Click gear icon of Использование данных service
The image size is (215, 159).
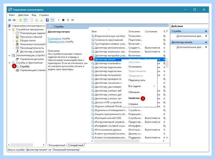pos(93,129)
